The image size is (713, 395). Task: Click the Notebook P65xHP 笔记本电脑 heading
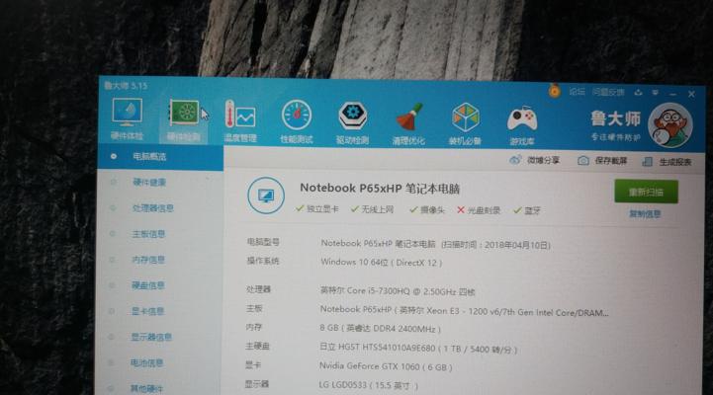point(380,189)
